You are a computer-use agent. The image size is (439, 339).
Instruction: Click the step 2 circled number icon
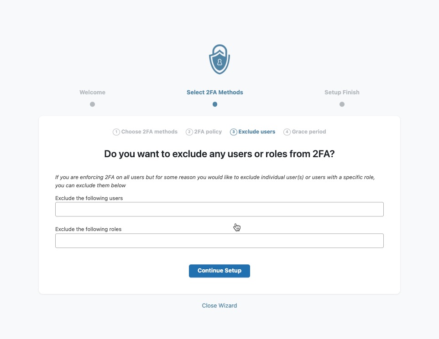click(x=189, y=132)
